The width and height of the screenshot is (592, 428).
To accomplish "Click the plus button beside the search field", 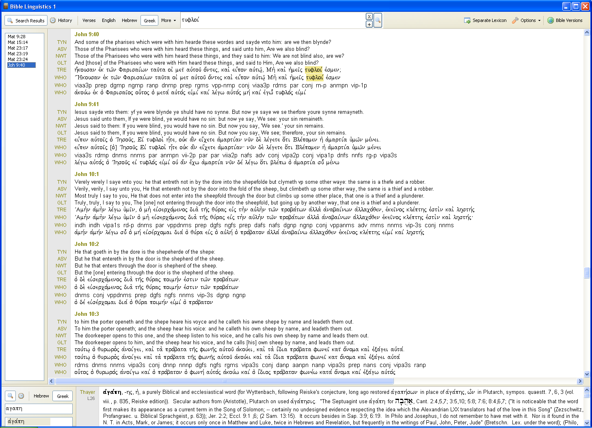I will click(x=369, y=24).
